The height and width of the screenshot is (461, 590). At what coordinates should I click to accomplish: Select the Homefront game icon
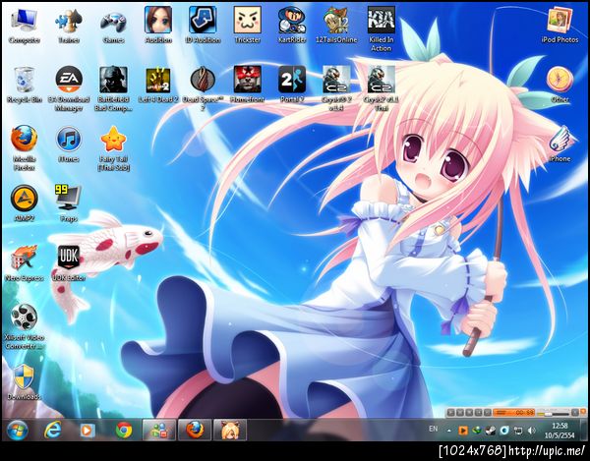coord(247,85)
